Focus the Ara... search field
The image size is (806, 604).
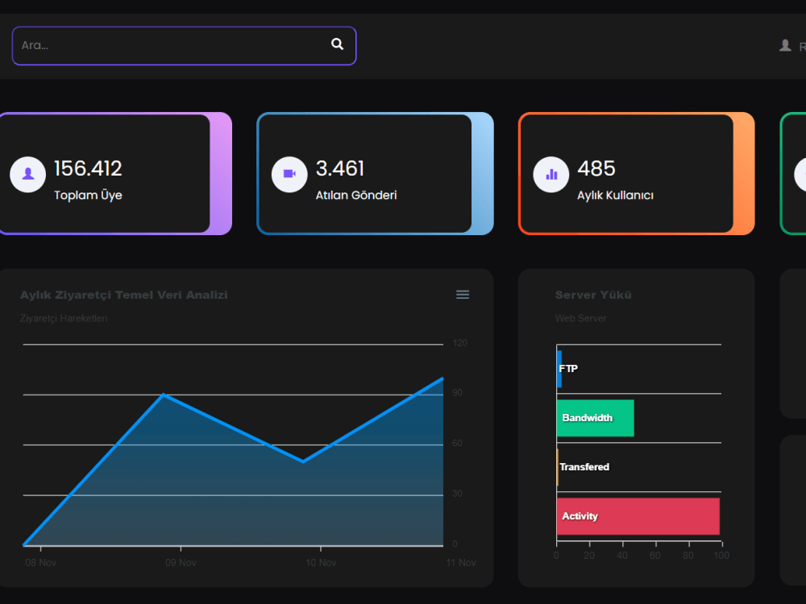184,46
